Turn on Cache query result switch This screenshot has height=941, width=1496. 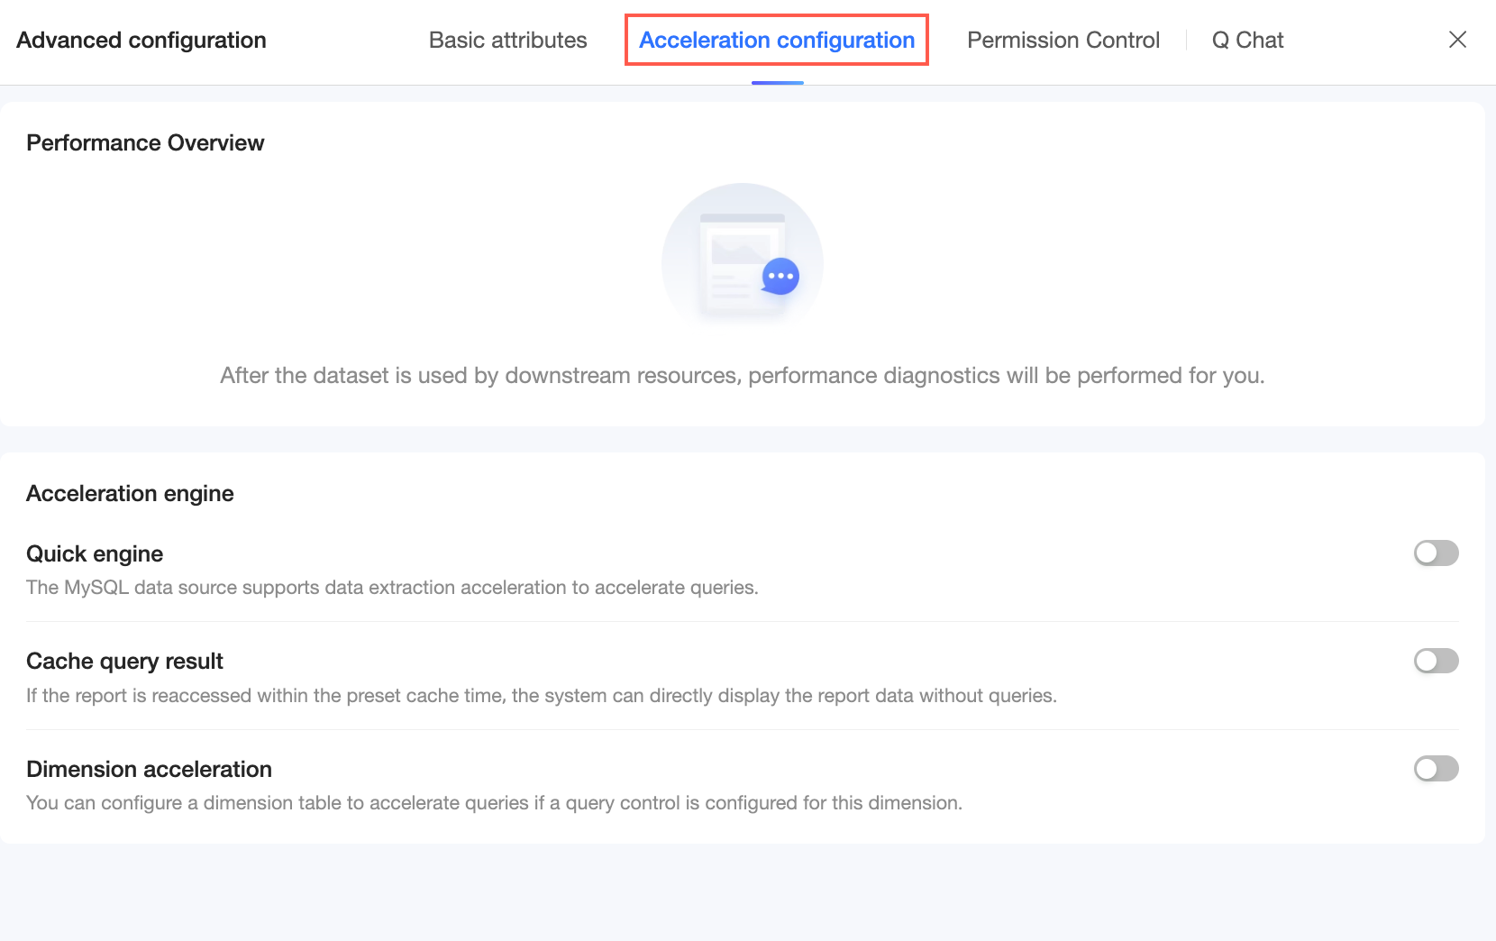point(1436,661)
